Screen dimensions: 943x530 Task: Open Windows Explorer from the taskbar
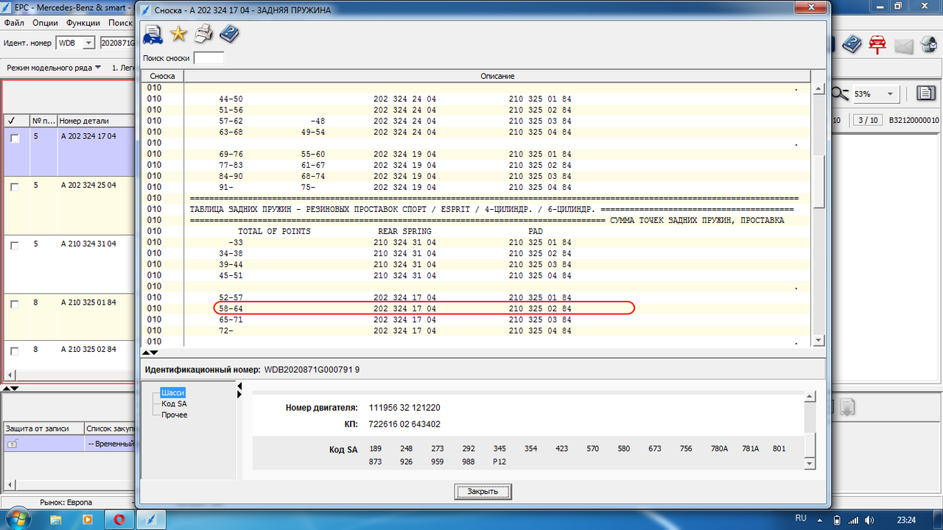(56, 520)
